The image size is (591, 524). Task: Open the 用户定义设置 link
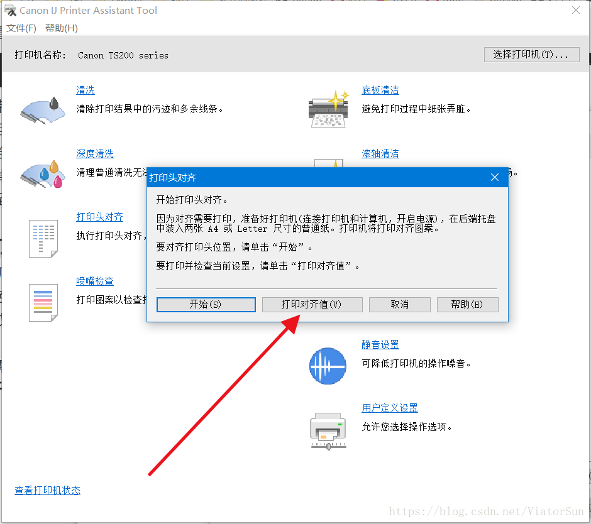tap(390, 408)
